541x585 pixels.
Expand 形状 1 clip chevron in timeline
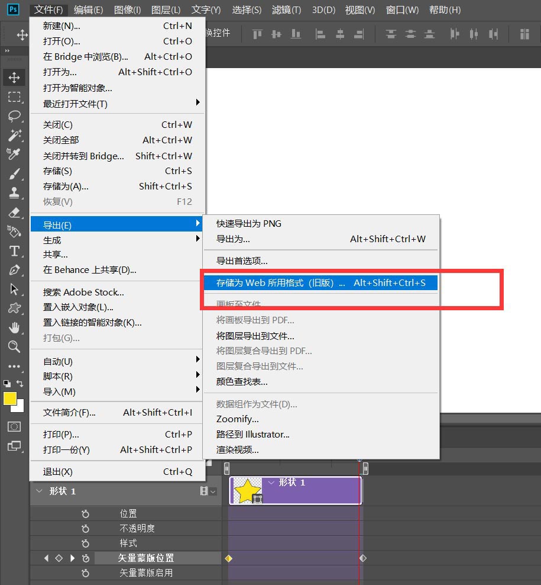(x=271, y=483)
